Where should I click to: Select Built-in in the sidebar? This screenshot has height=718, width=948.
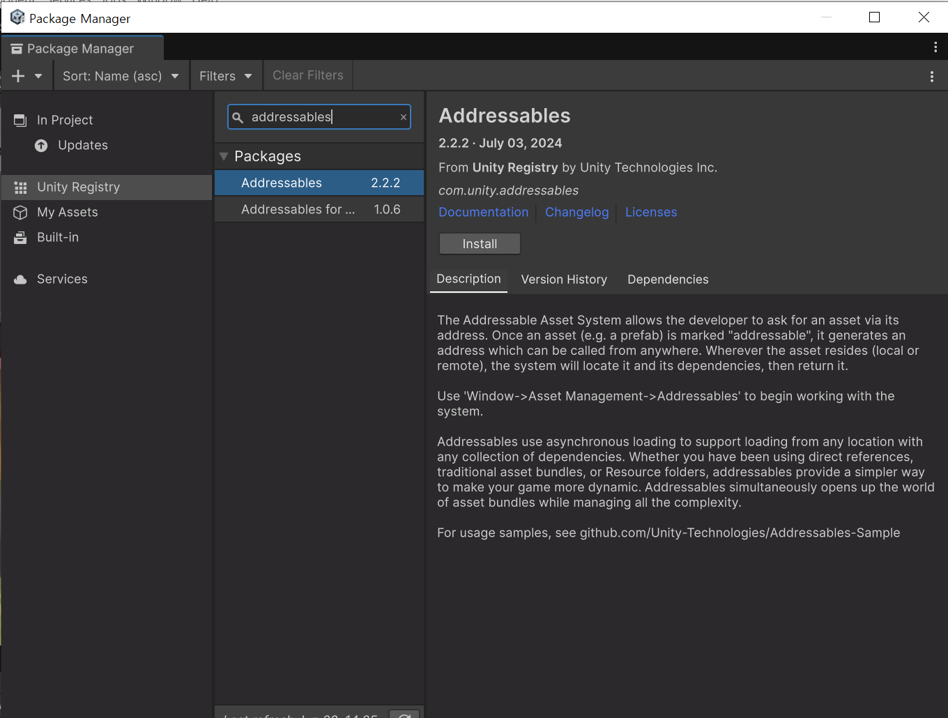(106, 237)
